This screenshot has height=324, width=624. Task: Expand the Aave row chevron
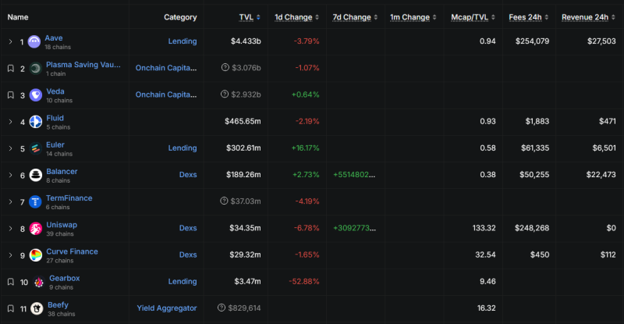coord(10,41)
